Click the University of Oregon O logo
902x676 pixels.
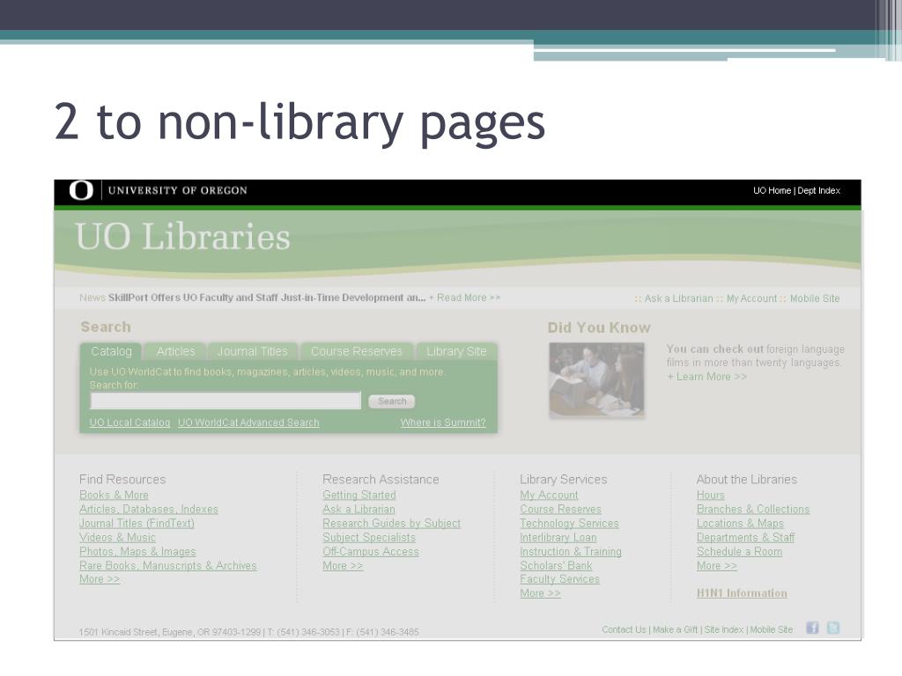click(81, 190)
